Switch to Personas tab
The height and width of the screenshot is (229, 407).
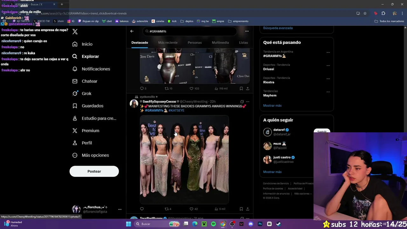(x=195, y=43)
